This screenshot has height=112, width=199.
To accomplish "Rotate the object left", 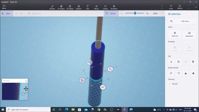I will coord(171,73).
